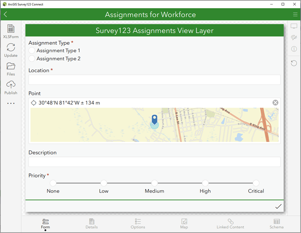This screenshot has width=301, height=233.
Task: Open the style palette icon
Action: (x=294, y=37)
